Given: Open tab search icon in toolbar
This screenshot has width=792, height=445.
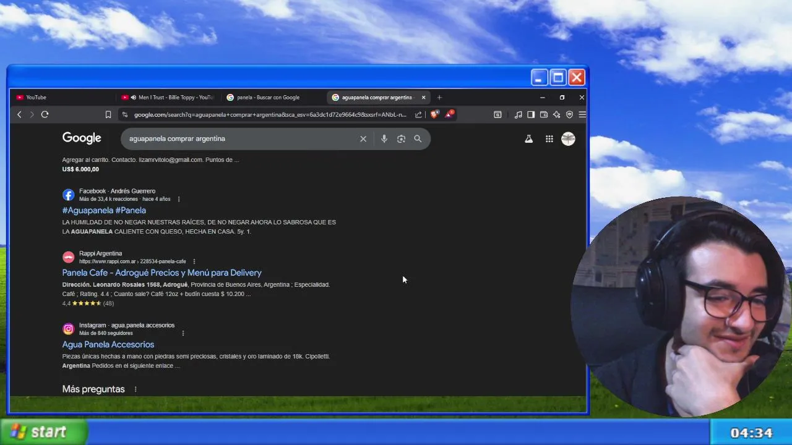Looking at the screenshot, I should [497, 114].
